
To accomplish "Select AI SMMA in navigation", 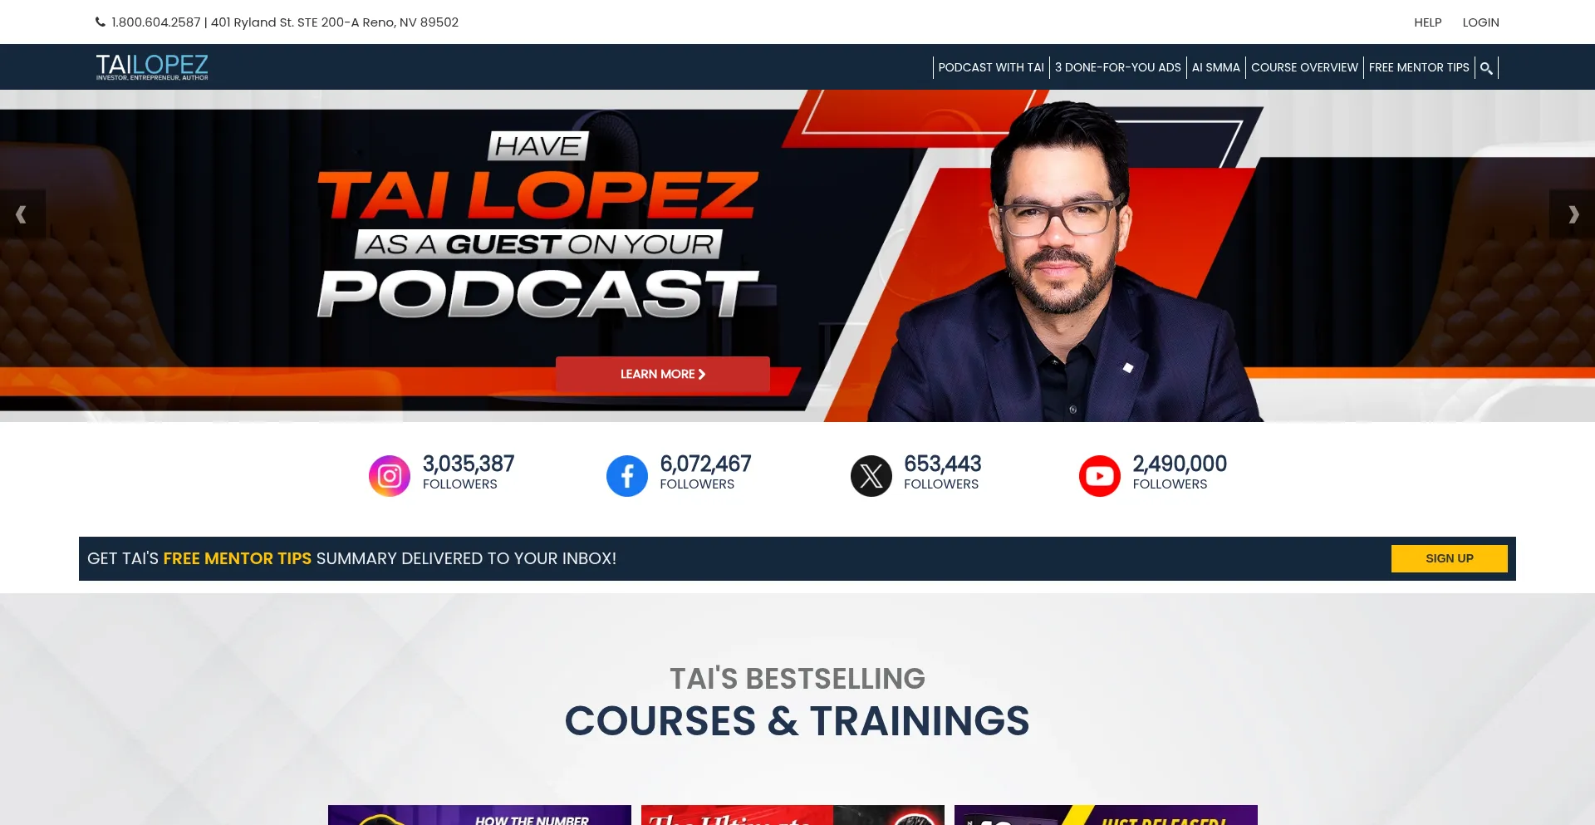I will [1215, 68].
